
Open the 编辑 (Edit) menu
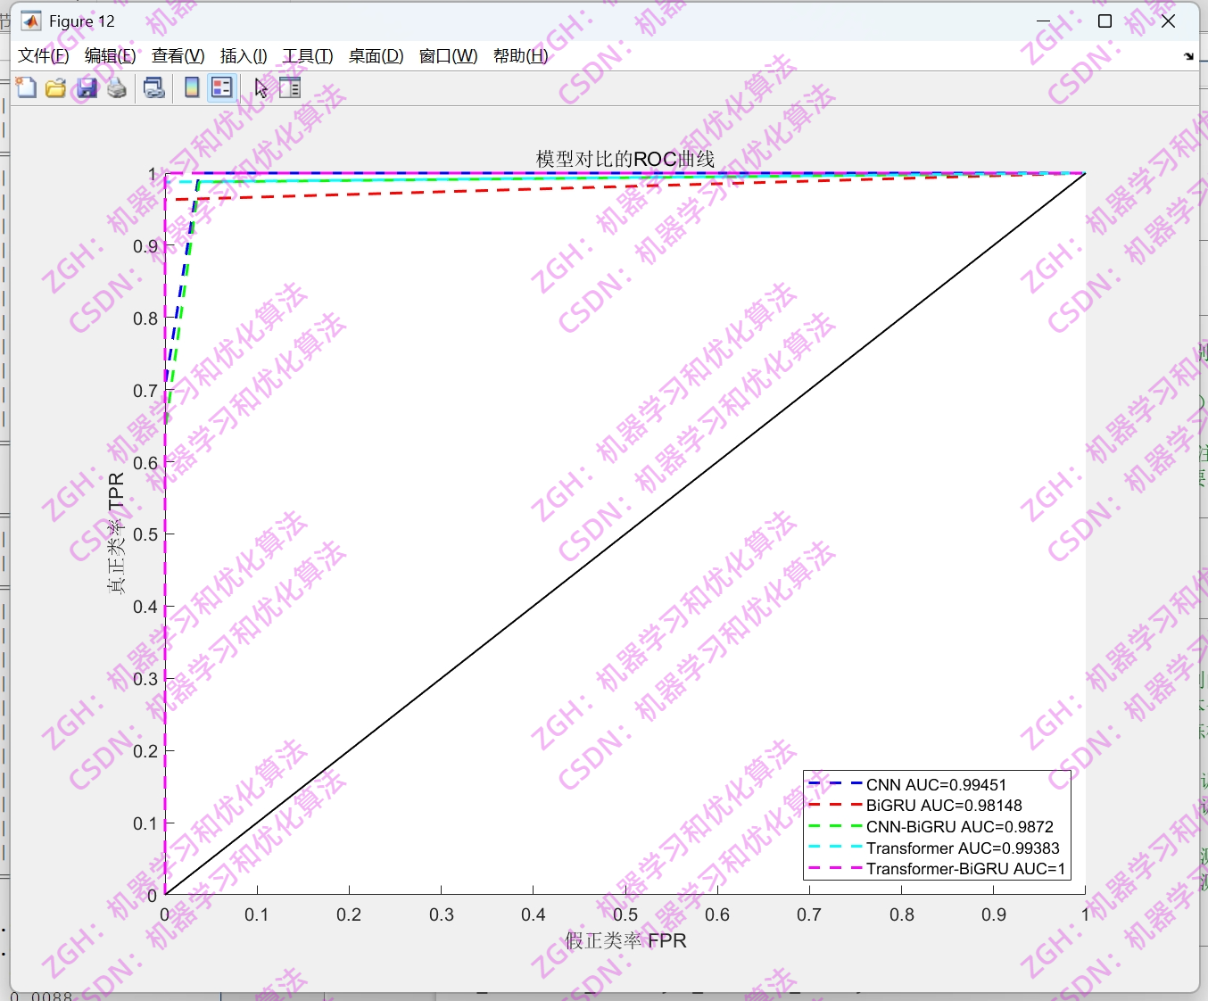click(x=109, y=55)
